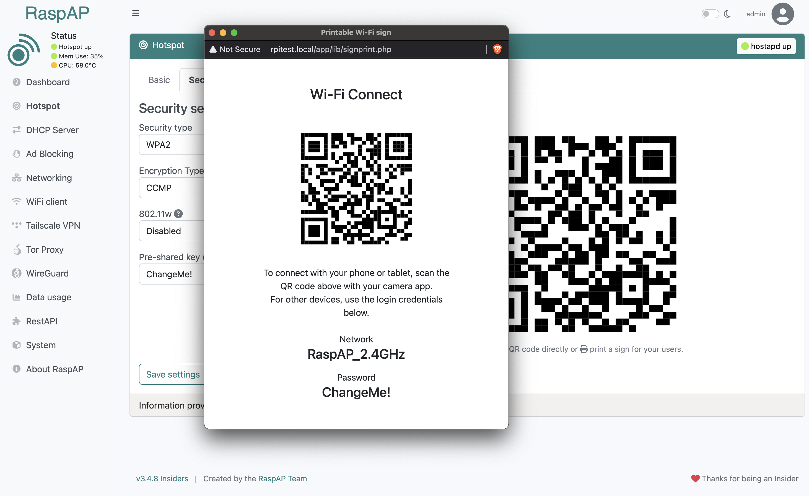Open Tor Proxy page
Screen dimensions: 809x496
[x=45, y=250]
